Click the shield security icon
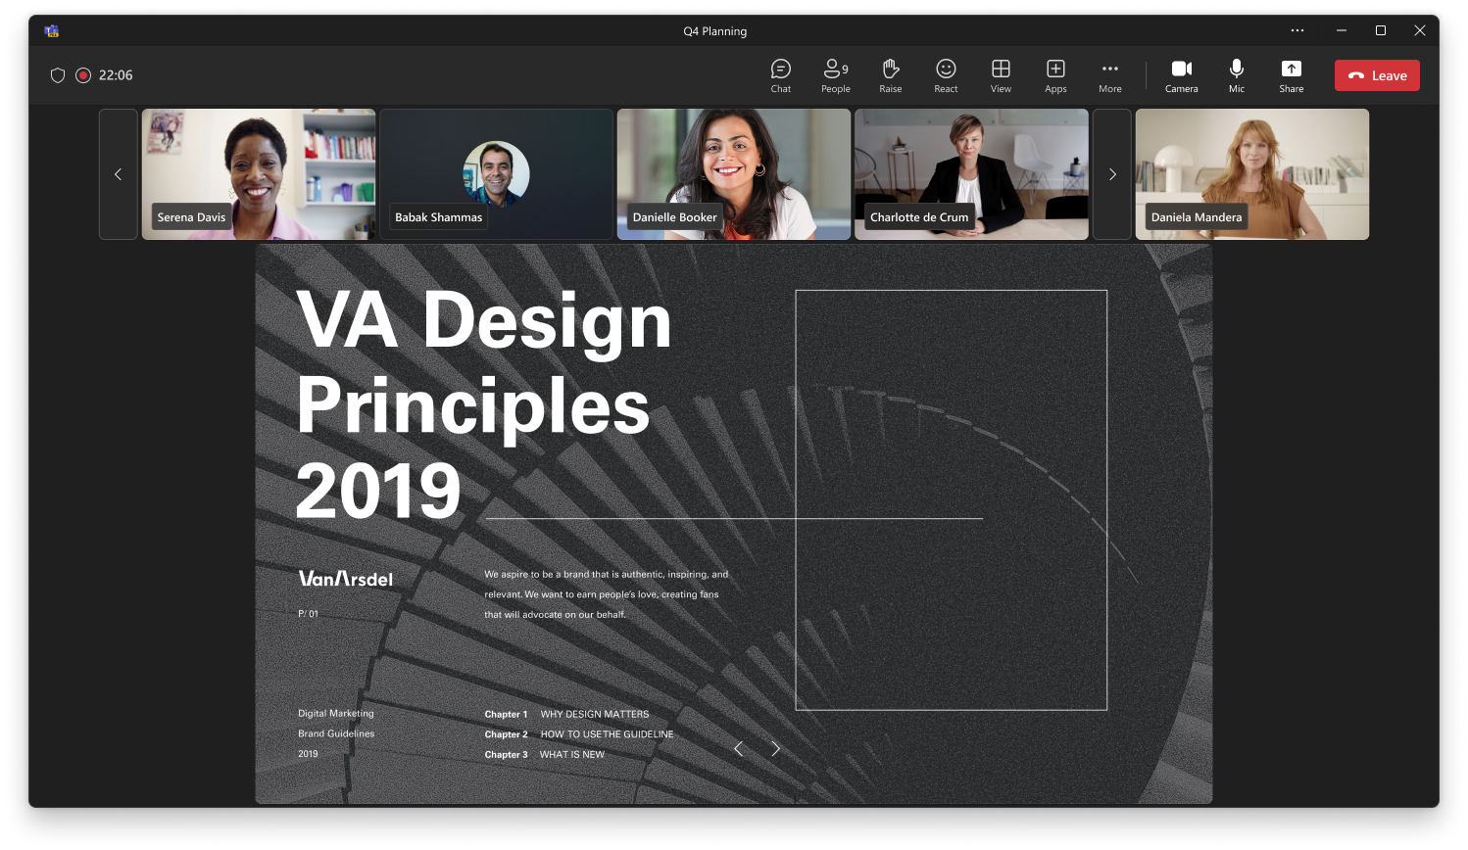The image size is (1468, 850). click(x=58, y=75)
